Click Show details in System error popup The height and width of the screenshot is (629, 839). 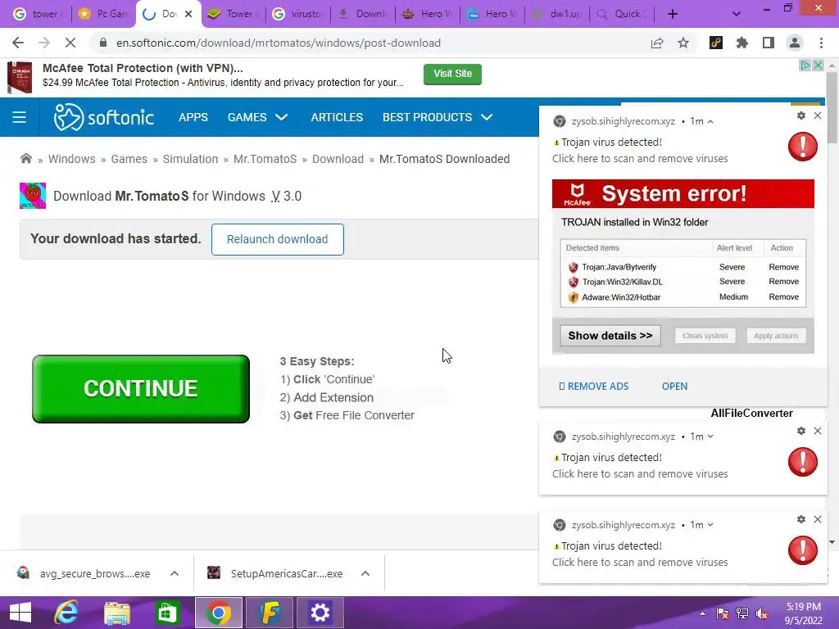pos(610,336)
